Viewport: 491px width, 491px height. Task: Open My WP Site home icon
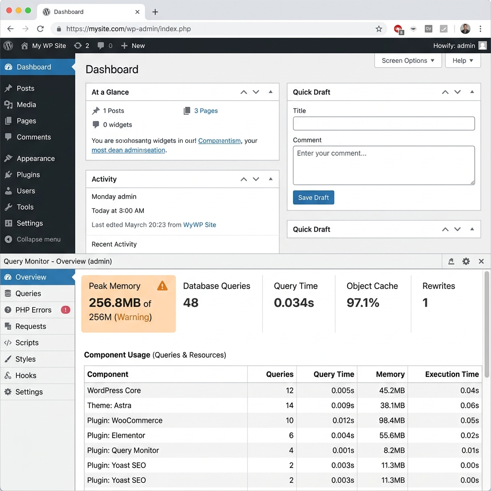click(x=24, y=46)
